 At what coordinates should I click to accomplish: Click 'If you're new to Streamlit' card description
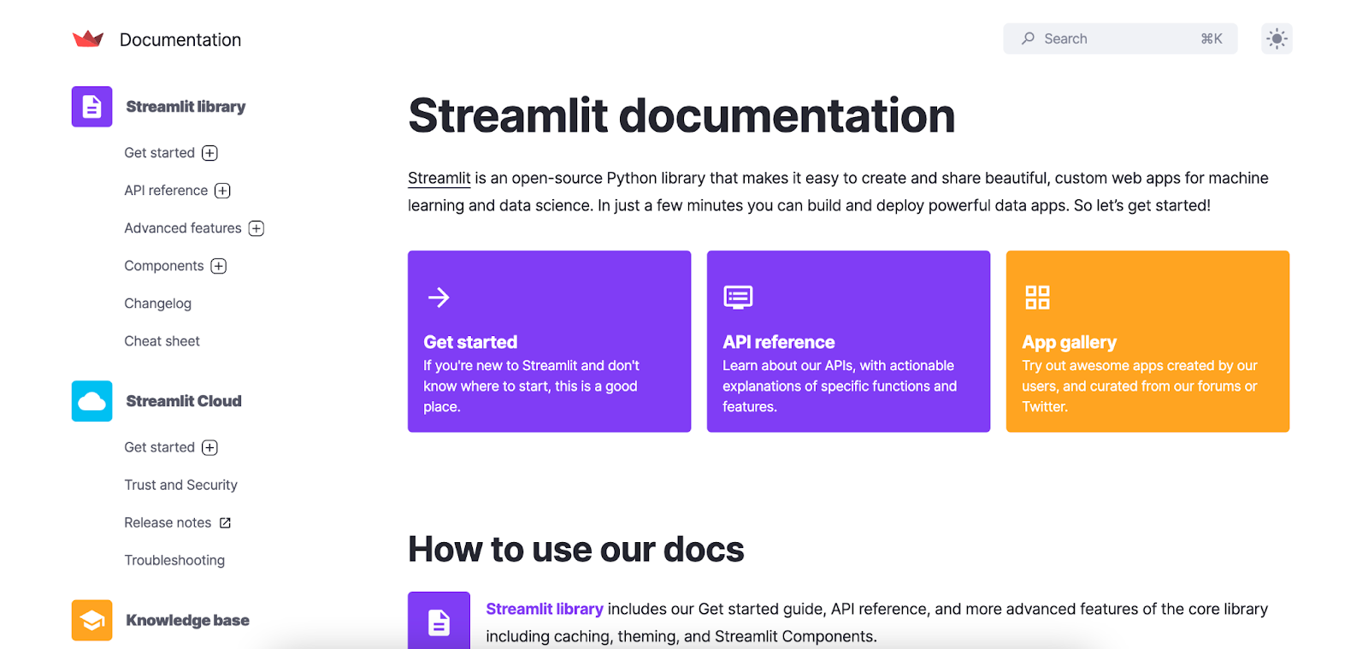point(531,386)
